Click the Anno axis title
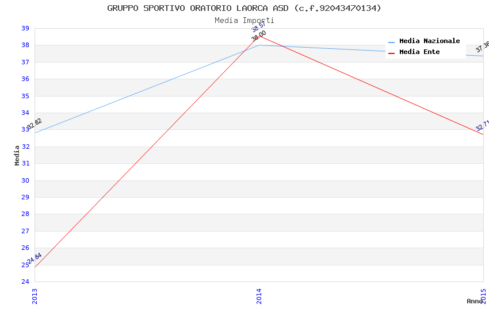Screen dimensions: 489x316 click(x=474, y=301)
